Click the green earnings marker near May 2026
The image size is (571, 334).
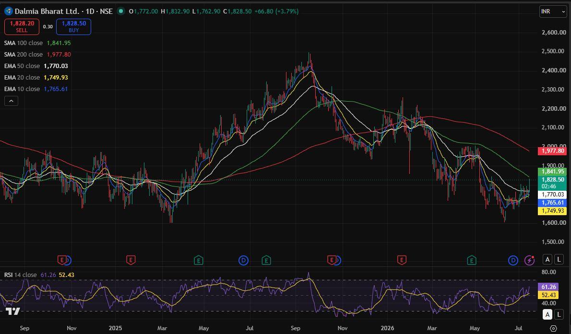[472, 260]
